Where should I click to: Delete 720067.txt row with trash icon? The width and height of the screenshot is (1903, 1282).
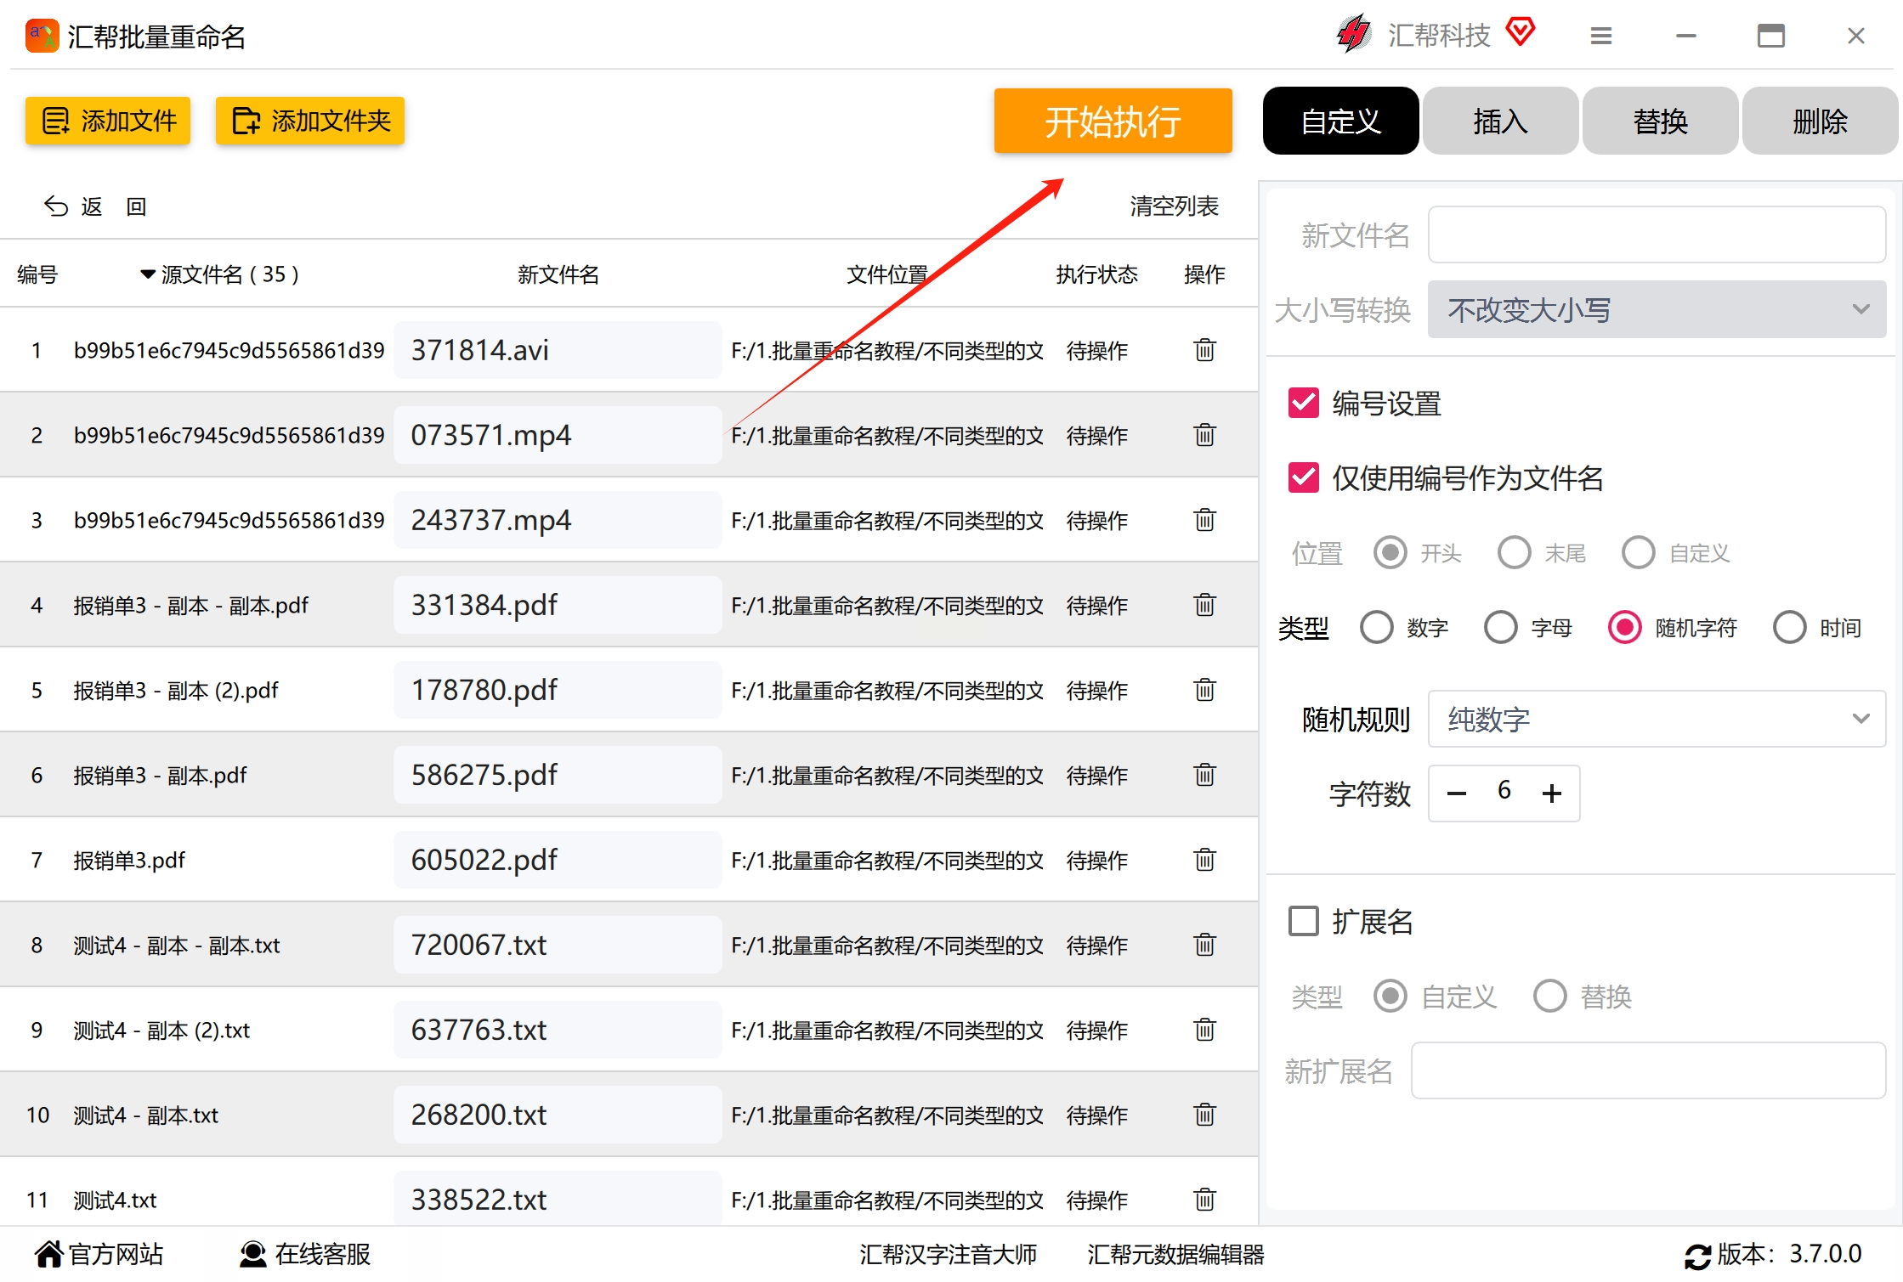coord(1204,945)
